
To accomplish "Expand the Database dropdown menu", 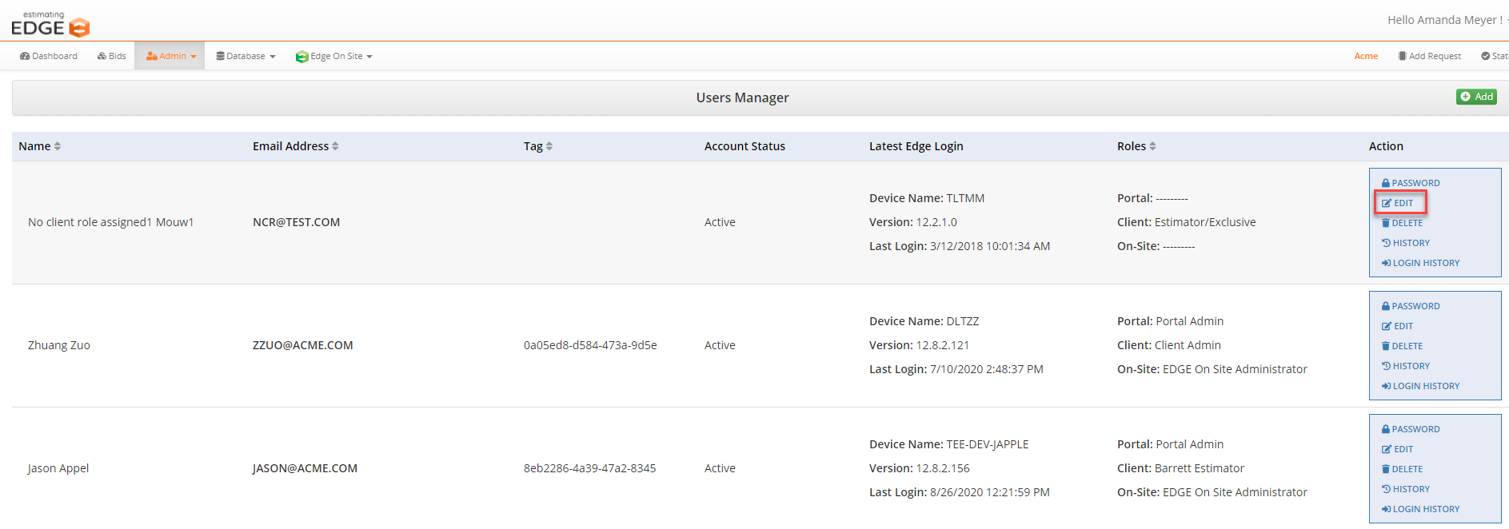I will click(x=246, y=56).
